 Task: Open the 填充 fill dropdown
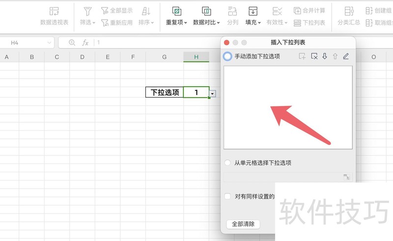pos(253,16)
